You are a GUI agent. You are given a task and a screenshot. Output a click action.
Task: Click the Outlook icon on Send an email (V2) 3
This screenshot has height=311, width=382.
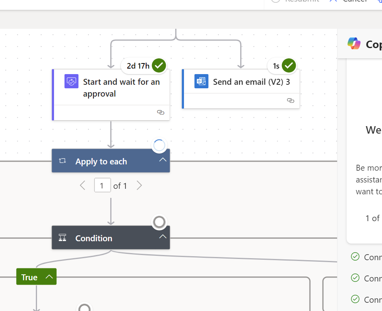pos(201,81)
